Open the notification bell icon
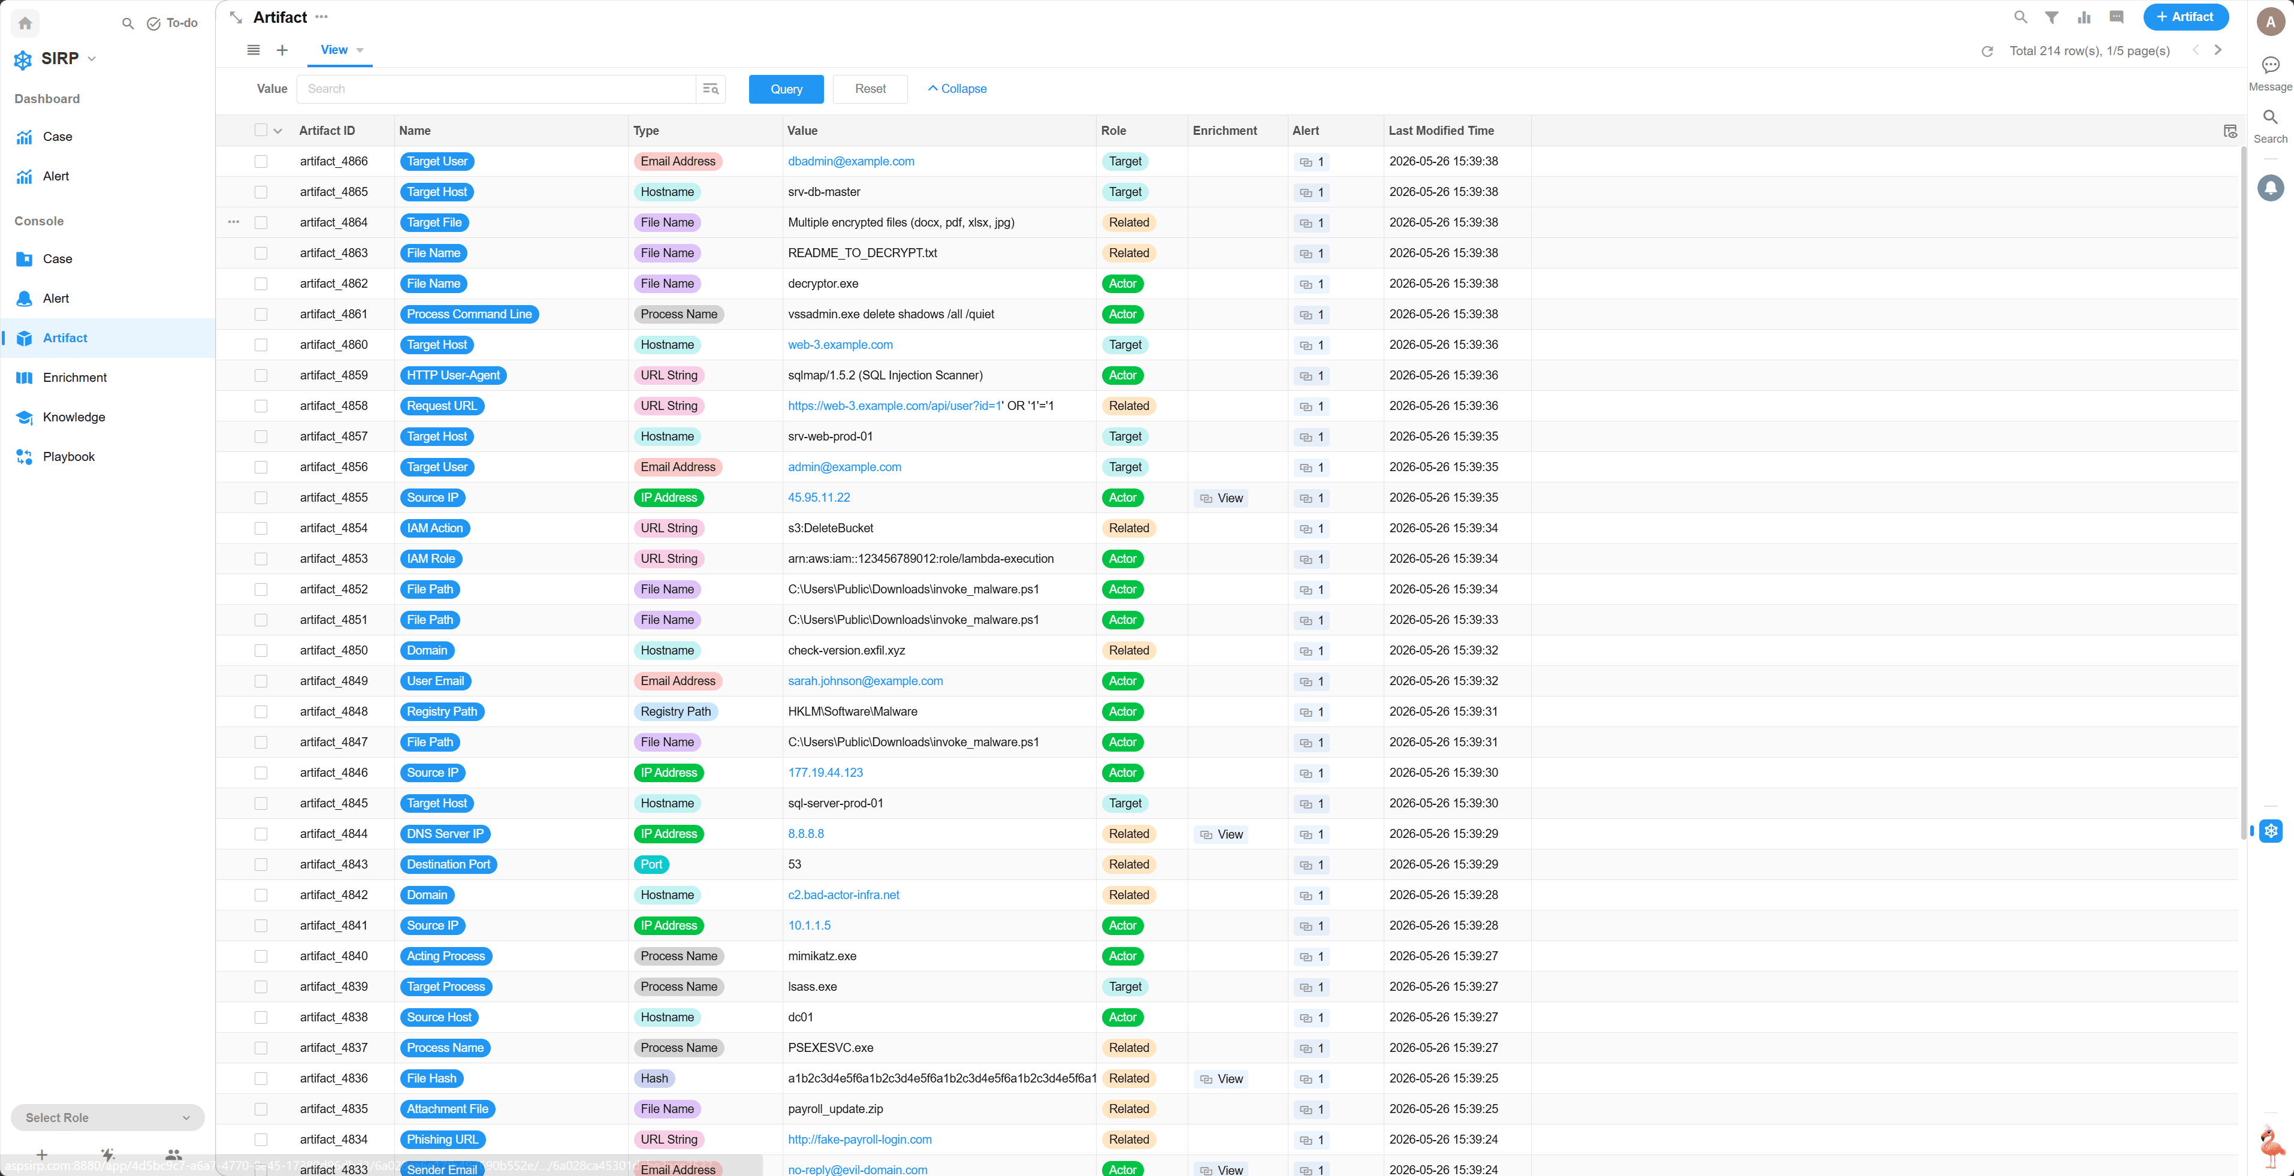 point(2270,187)
